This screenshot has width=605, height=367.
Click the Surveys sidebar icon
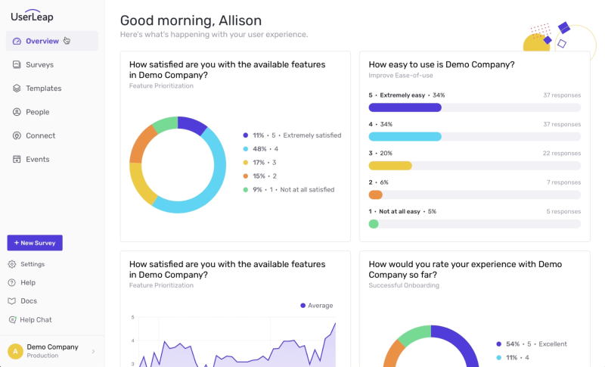17,64
